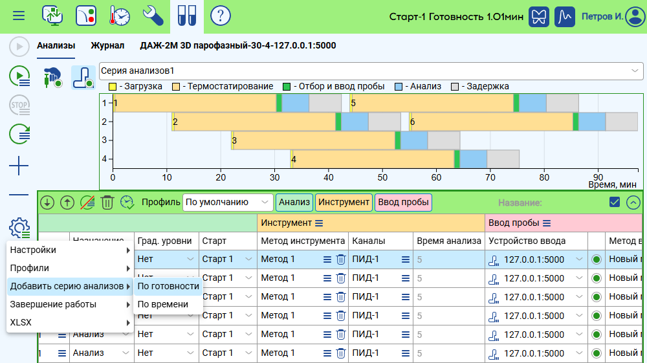The image size is (647, 363).
Task: Expand the Серия анализов1 dropdown
Action: coord(634,71)
